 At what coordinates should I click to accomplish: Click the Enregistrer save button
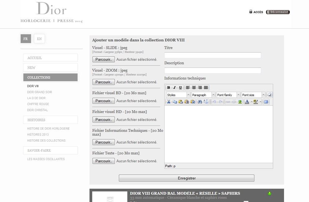pyautogui.click(x=187, y=178)
